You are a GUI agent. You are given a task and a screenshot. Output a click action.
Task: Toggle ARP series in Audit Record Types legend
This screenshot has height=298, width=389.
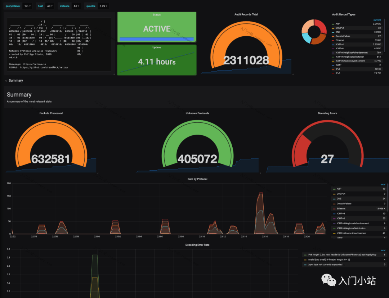337,24
